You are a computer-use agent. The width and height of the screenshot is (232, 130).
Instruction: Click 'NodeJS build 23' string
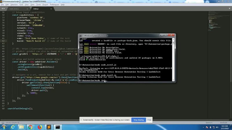pyautogui.click(x=36, y=41)
